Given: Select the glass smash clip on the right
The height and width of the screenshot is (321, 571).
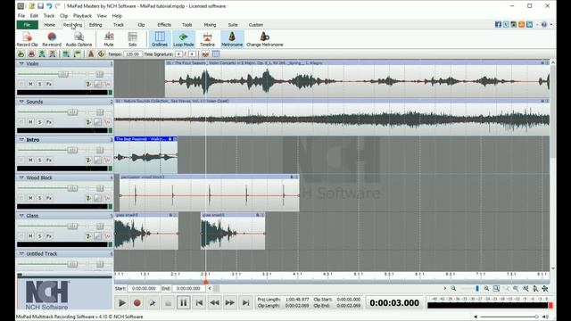Looking at the screenshot, I should pyautogui.click(x=233, y=231).
